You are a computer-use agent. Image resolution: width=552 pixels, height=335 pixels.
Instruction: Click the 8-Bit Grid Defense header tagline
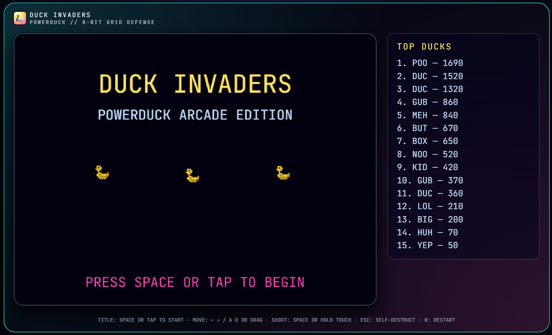118,22
